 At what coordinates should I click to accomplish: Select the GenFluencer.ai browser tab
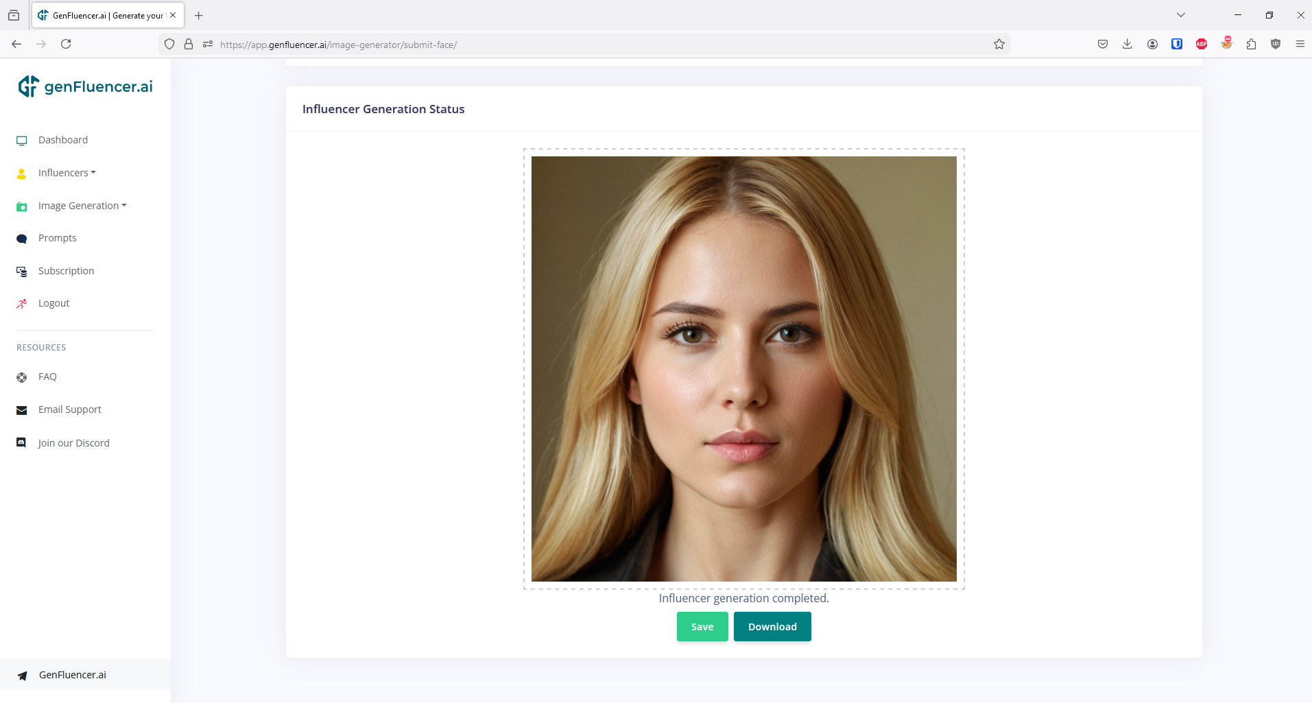pyautogui.click(x=108, y=15)
